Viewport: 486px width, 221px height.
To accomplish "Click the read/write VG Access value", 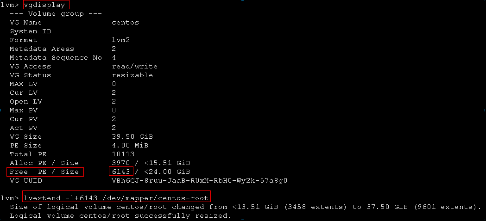I will coord(134,67).
